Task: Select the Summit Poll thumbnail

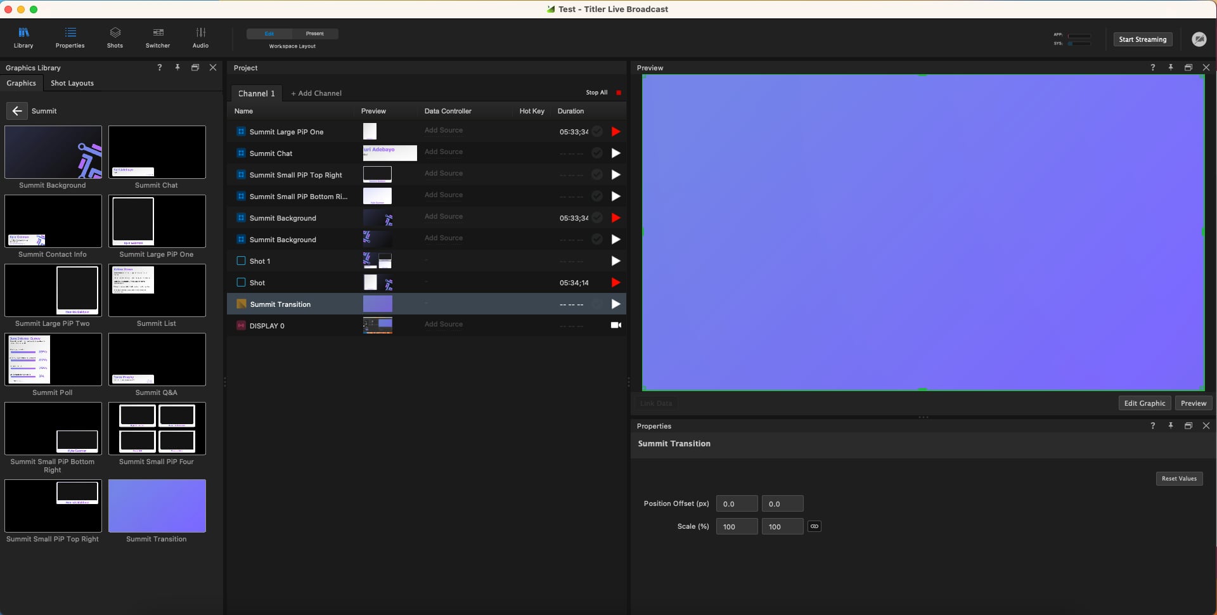Action: (x=53, y=359)
